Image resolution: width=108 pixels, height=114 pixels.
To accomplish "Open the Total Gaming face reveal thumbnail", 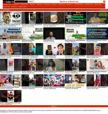I will (54, 49).
